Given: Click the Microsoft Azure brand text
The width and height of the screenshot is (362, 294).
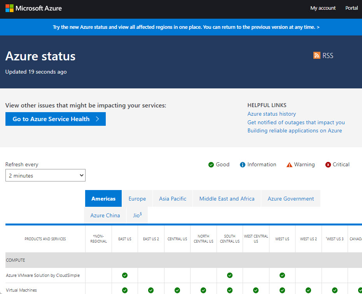Looking at the screenshot, I should point(38,8).
